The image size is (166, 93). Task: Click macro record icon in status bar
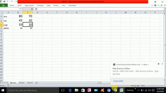[x=8, y=86]
